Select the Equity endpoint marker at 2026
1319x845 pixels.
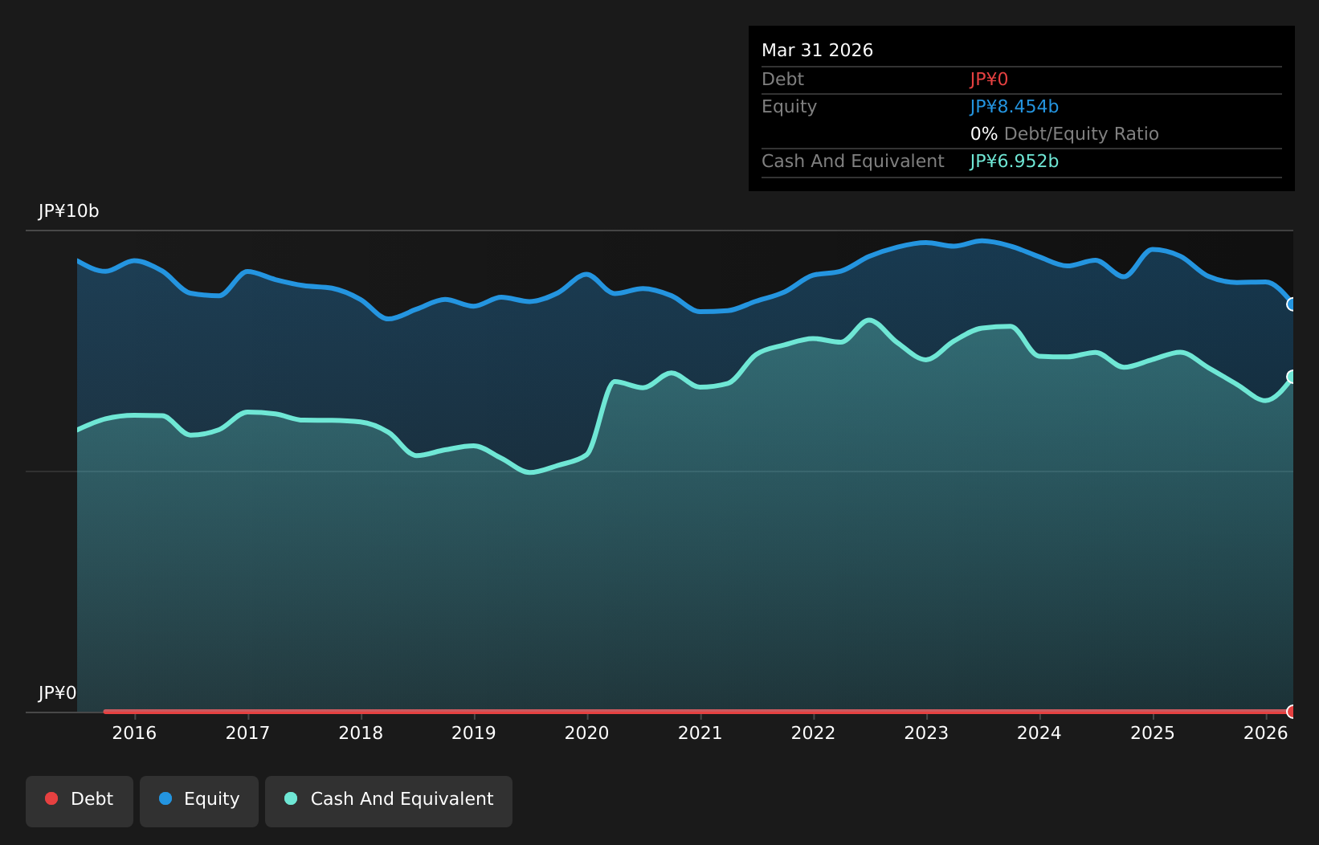coord(1292,304)
